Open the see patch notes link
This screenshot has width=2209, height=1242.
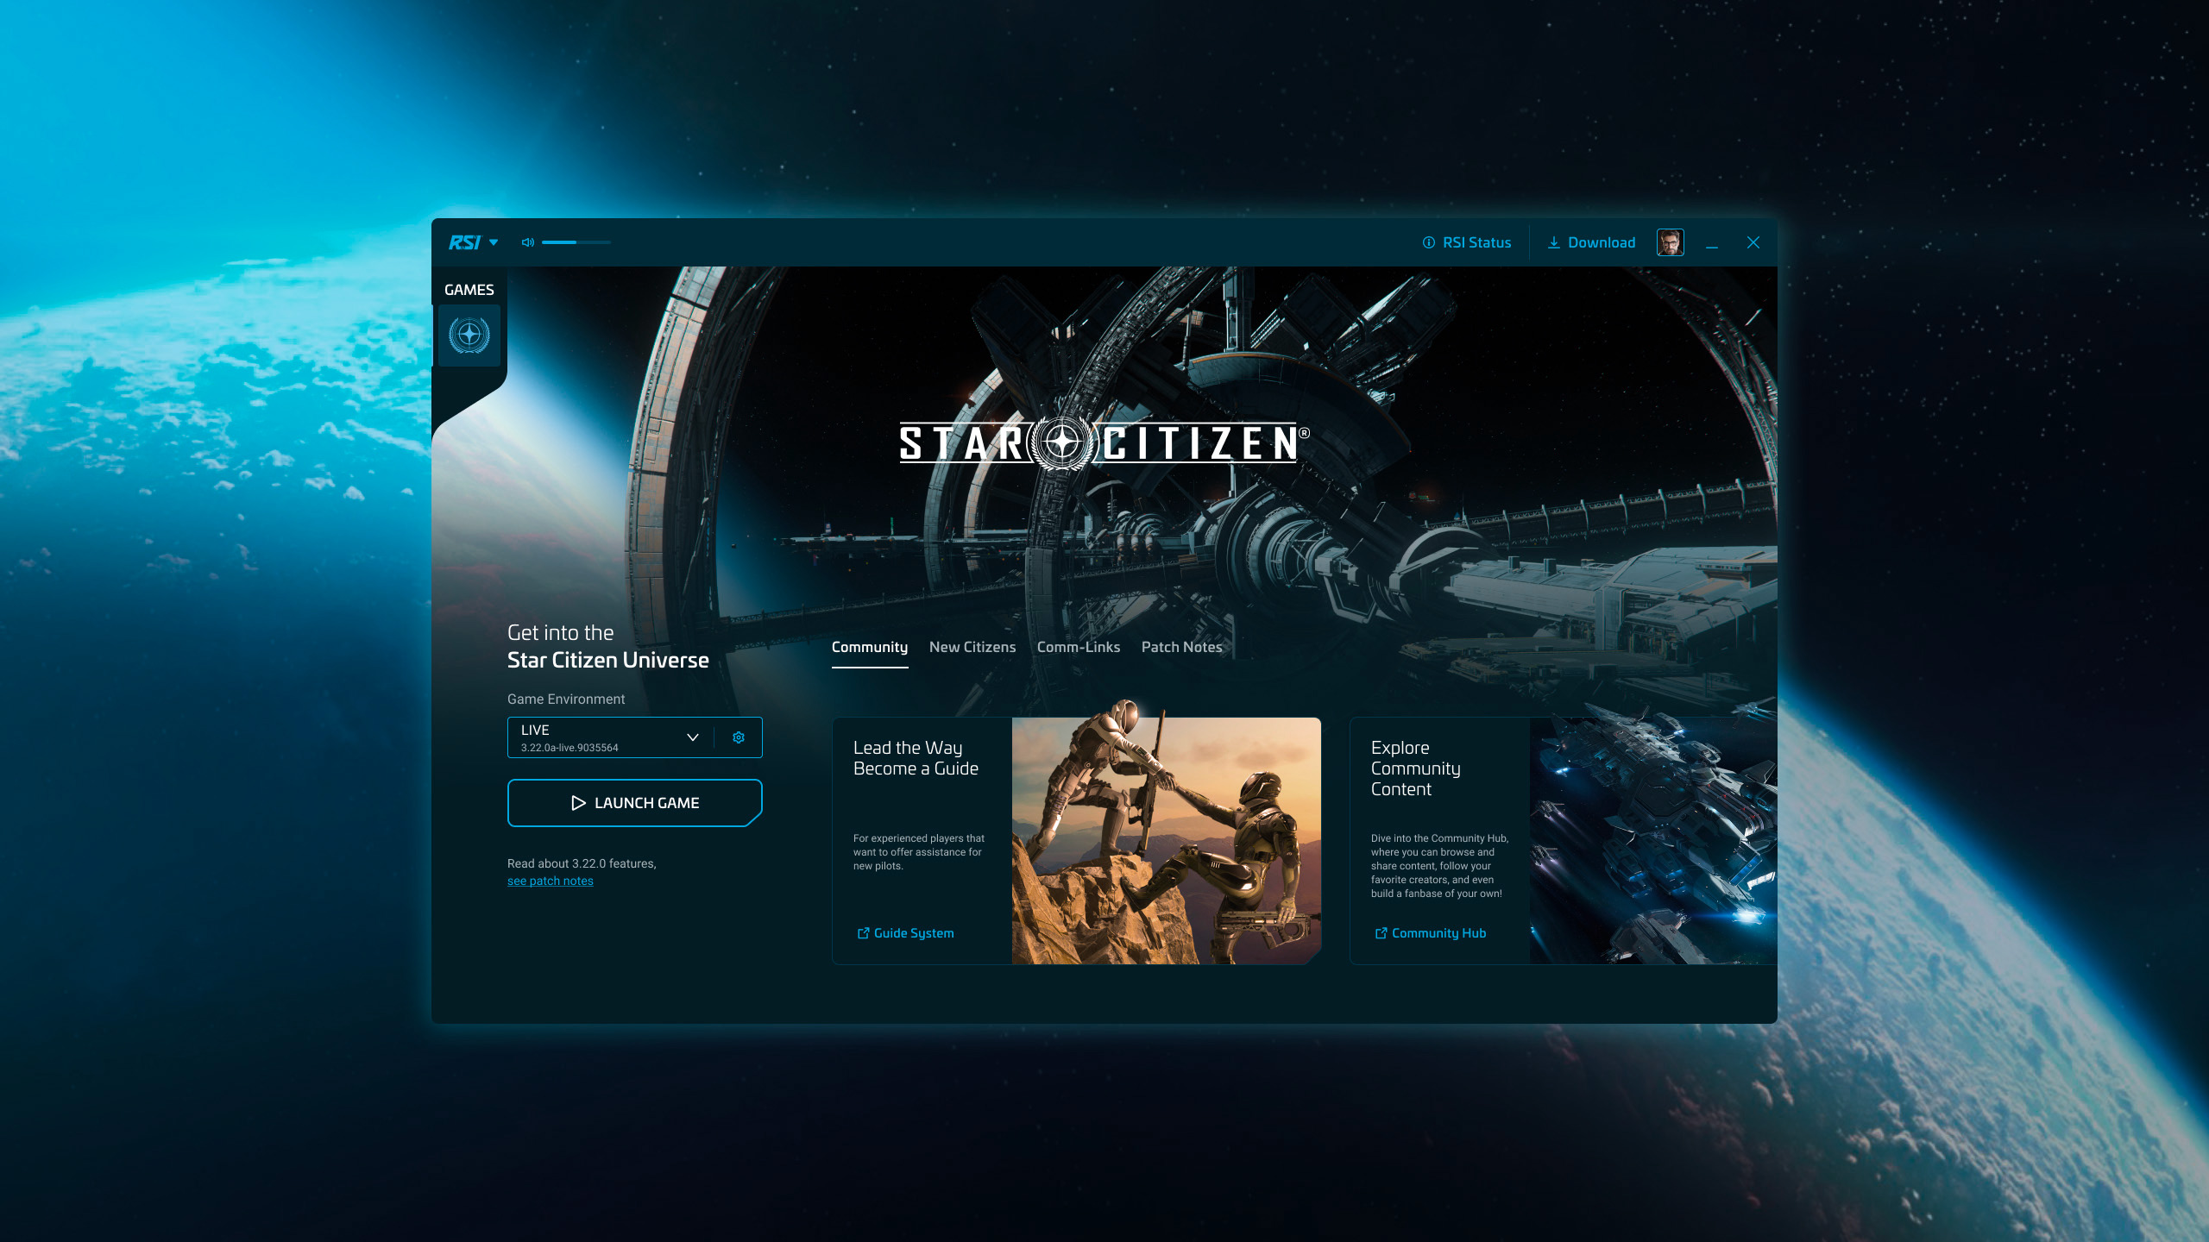(551, 881)
